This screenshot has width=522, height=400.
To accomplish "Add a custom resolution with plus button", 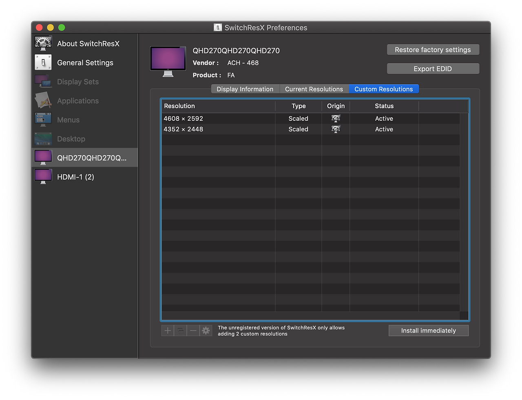I will pyautogui.click(x=168, y=331).
